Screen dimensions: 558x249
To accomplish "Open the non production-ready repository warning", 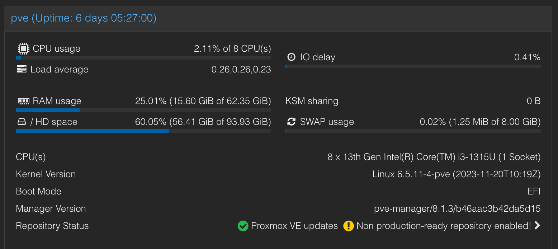I will (x=444, y=226).
